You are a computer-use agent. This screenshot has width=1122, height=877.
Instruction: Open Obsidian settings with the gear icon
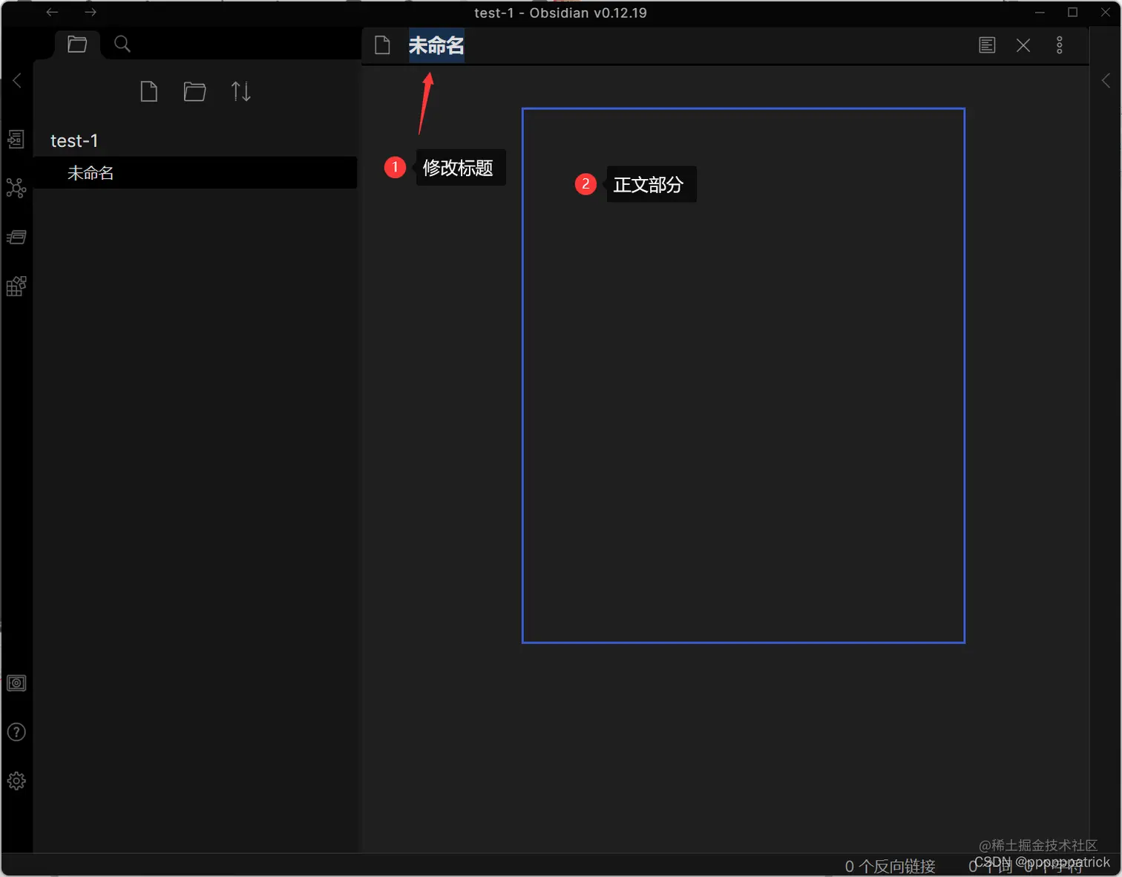point(16,780)
